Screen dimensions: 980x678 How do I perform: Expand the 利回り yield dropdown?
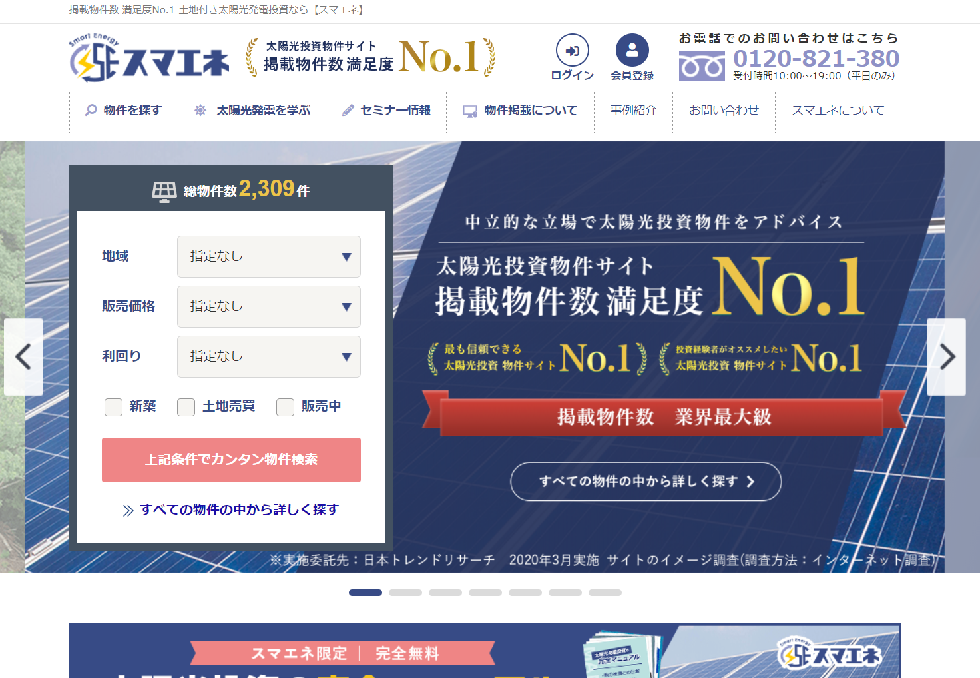point(268,356)
